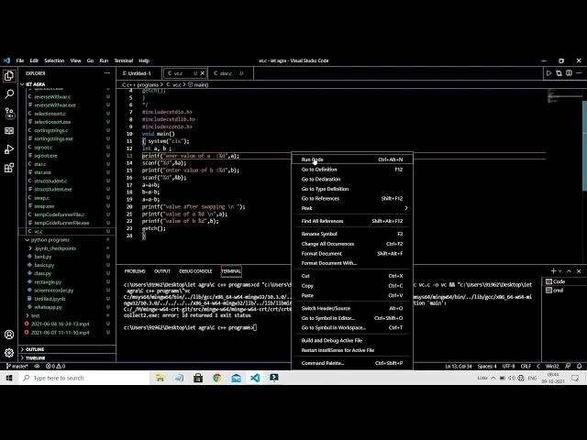Expand the TIMELINE section

click(67, 358)
